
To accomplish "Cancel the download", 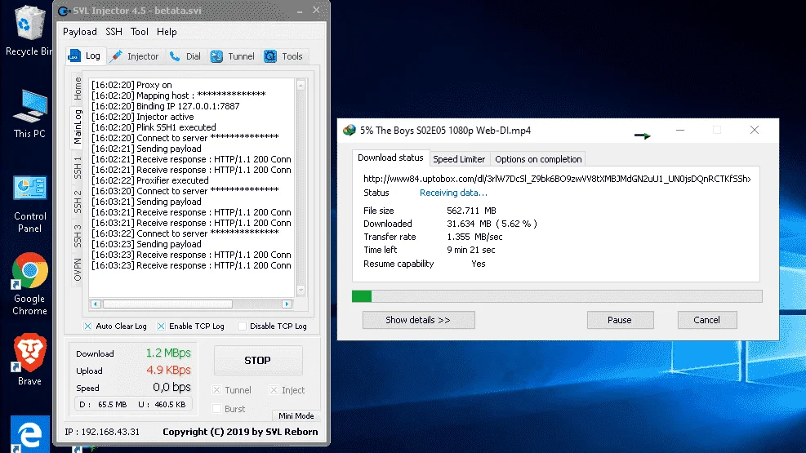I will coord(707,320).
